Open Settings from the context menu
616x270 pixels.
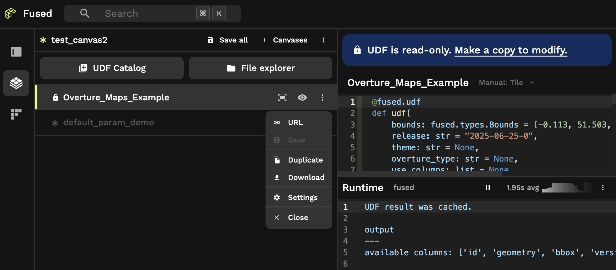pos(302,197)
